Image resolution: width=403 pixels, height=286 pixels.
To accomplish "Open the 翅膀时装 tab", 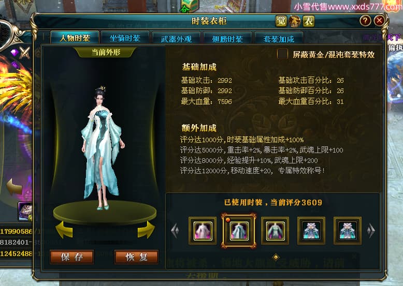I will (227, 39).
